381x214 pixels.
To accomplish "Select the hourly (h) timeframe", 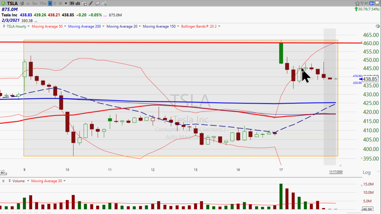I will click(x=50, y=4).
